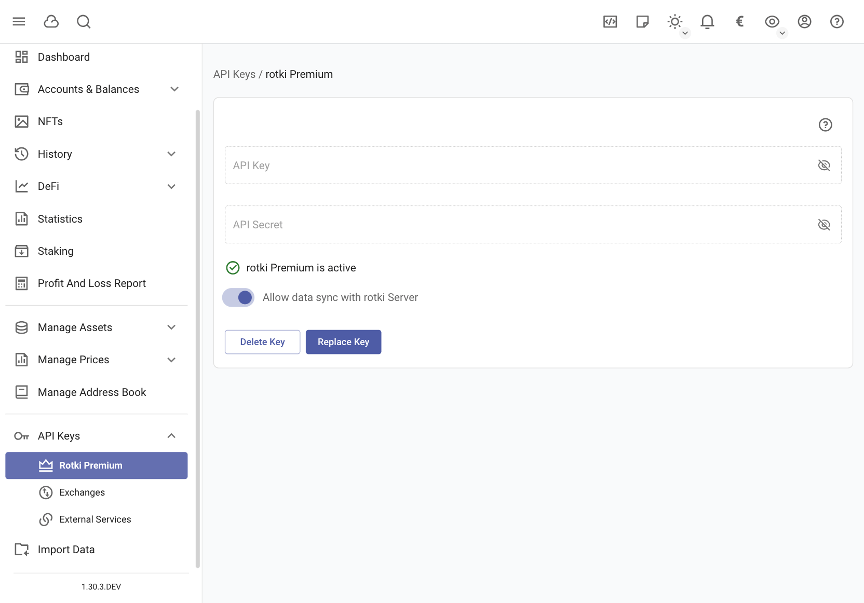
Task: Expand the Manage Assets chevron
Action: click(x=171, y=327)
